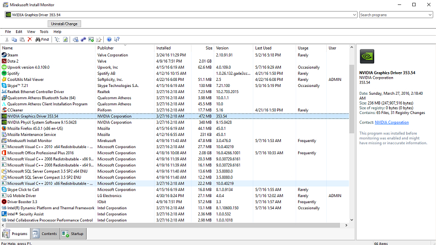Sort by the Usage column header
The image size is (436, 245).
point(311,48)
